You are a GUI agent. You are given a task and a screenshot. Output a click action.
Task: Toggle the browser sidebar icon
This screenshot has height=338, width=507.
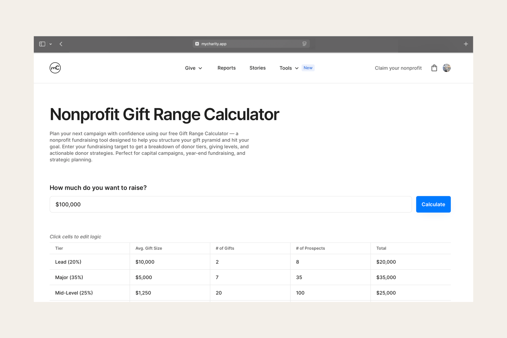tap(42, 44)
